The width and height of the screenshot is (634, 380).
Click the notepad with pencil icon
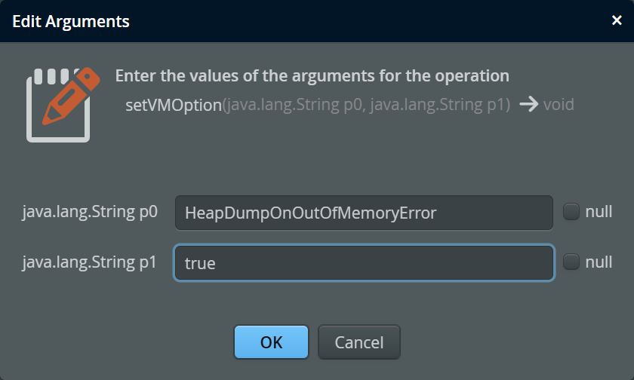(63, 105)
